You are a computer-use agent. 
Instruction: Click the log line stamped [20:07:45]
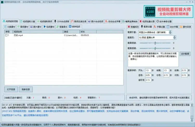tap(95, 113)
